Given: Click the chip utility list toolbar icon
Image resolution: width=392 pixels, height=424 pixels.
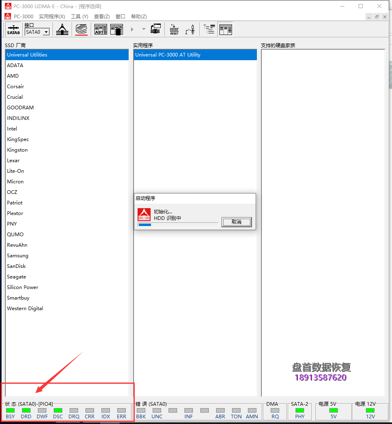Looking at the screenshot, I should 117,30.
